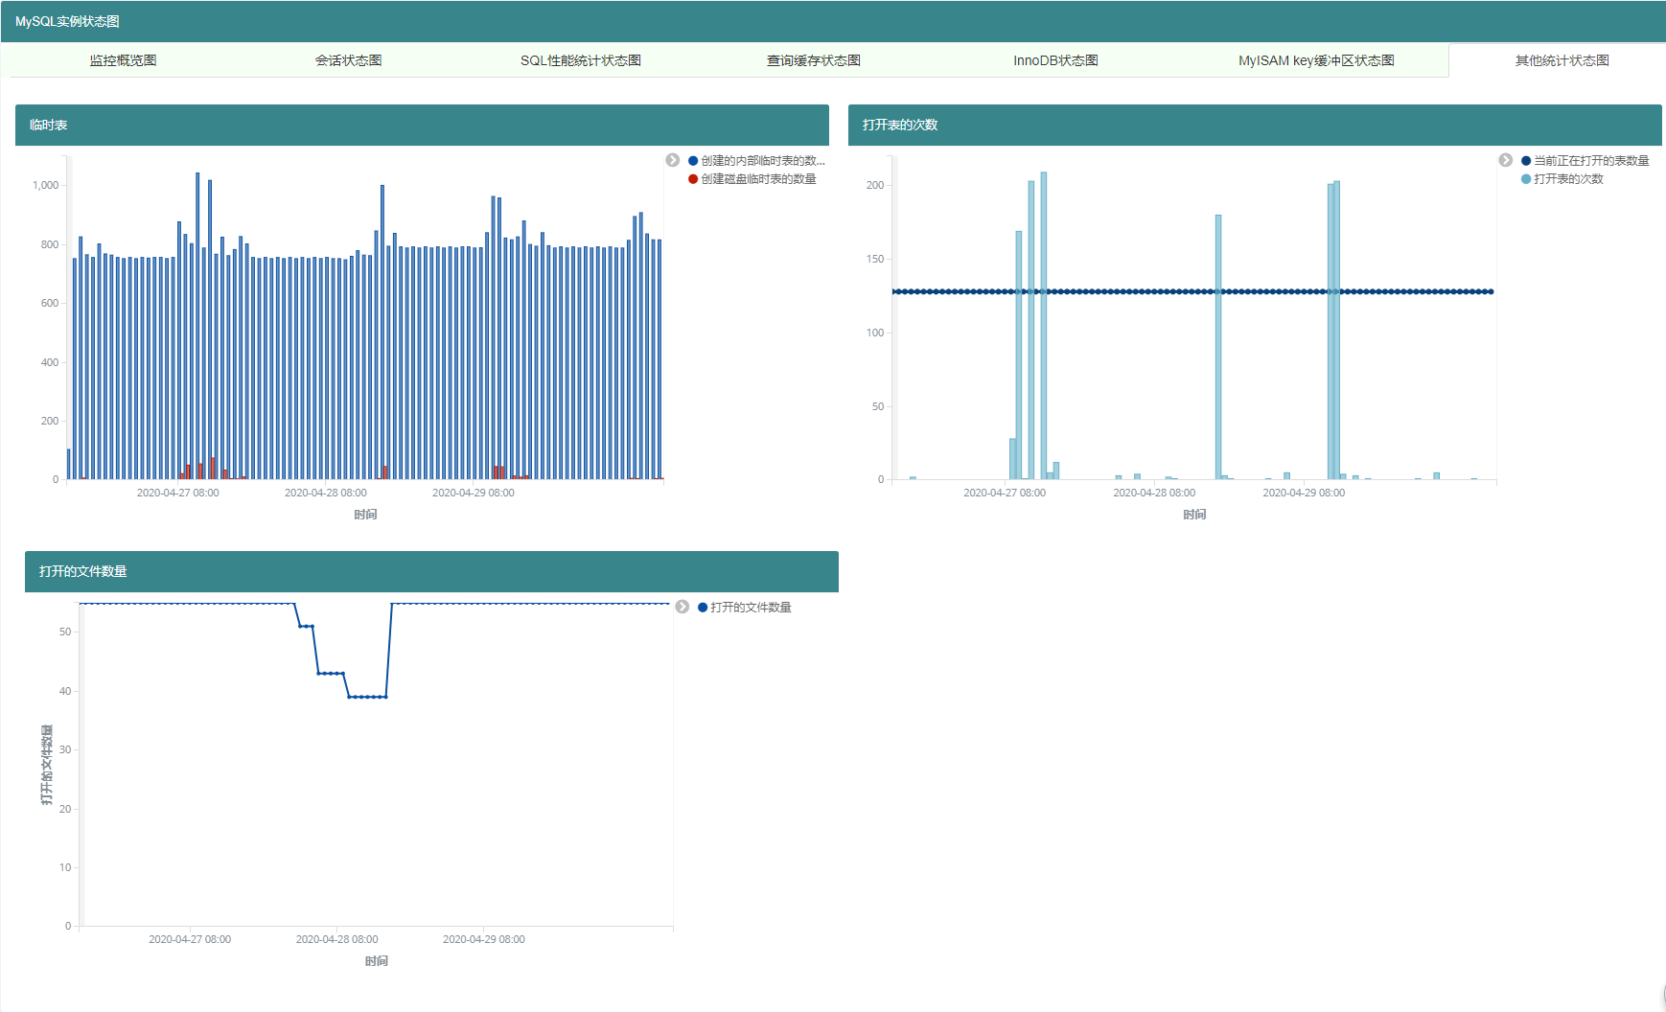
Task: Click the 1,000 y-axis label in 临时表 chart
Action: pyautogui.click(x=46, y=185)
